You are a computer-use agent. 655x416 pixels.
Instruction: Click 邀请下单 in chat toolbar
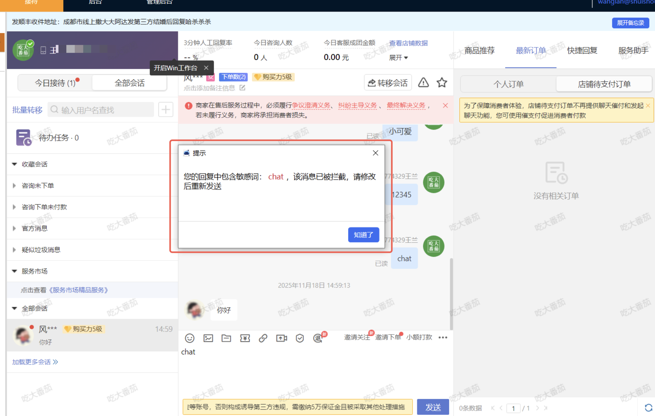click(x=388, y=337)
